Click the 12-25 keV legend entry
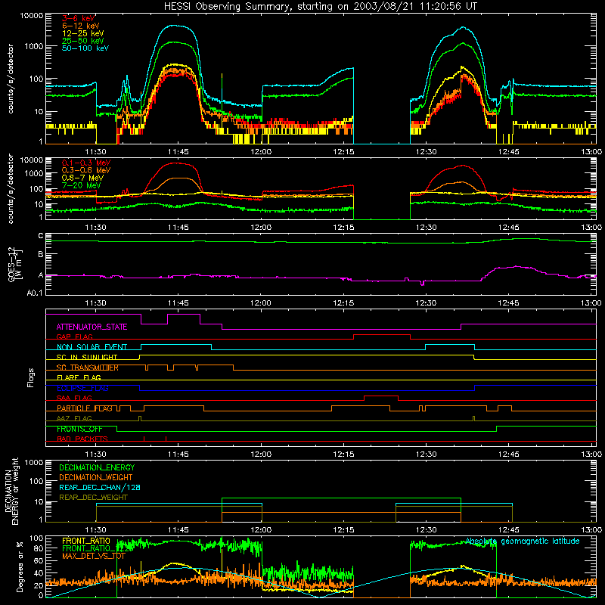This screenshot has width=605, height=605. pyautogui.click(x=82, y=33)
